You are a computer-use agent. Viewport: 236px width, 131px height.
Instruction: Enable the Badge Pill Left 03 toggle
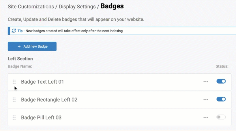coord(221,117)
